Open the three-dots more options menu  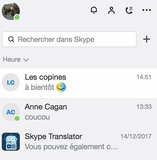coord(147,10)
